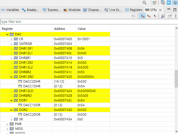The width and height of the screenshot is (178, 134).
Task: Expand the PWR peripheral group
Action: (7, 124)
